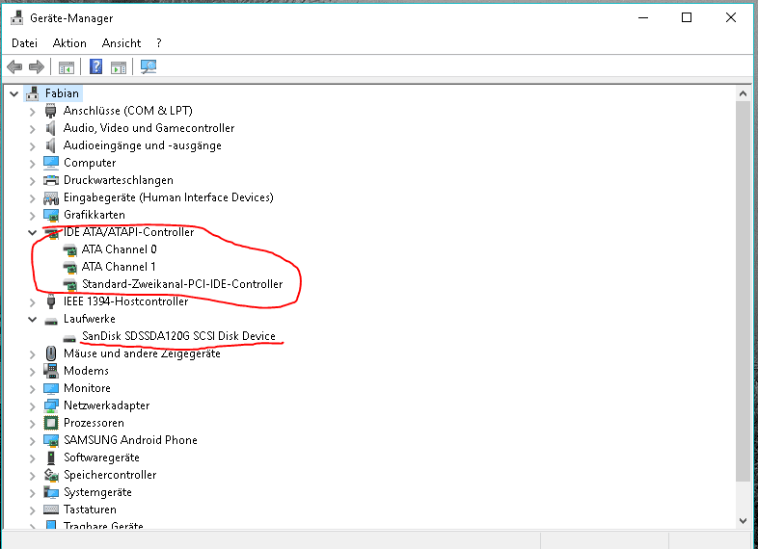Viewport: 758px width, 549px height.
Task: Click the ATA Channel 0 controller icon
Action: (x=69, y=250)
